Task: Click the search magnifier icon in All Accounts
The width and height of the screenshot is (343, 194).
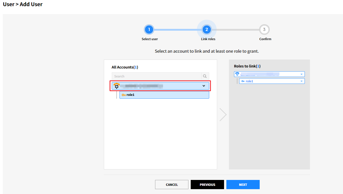Action: click(205, 76)
